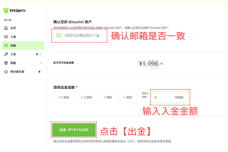This screenshot has width=228, height=152.
Task: Click the gift icon next to 奖励
Action: [x=6, y=63]
